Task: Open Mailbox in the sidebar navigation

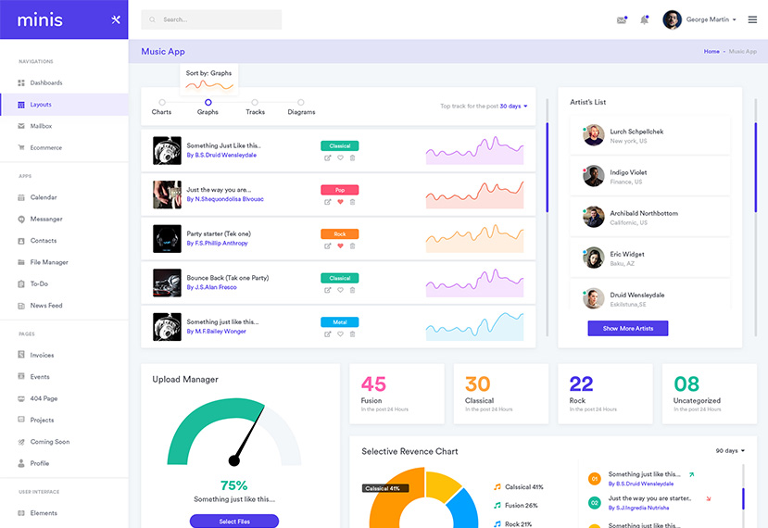Action: [x=41, y=126]
